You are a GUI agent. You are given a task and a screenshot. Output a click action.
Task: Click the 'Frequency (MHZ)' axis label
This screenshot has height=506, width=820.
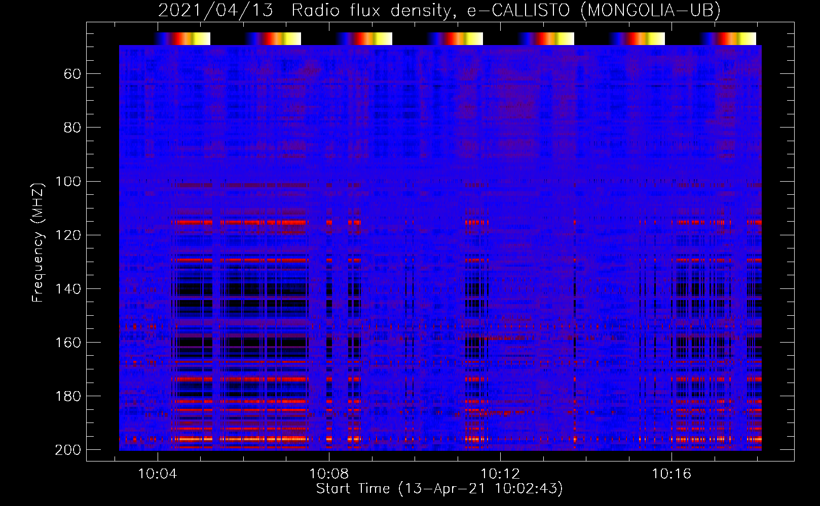38,242
